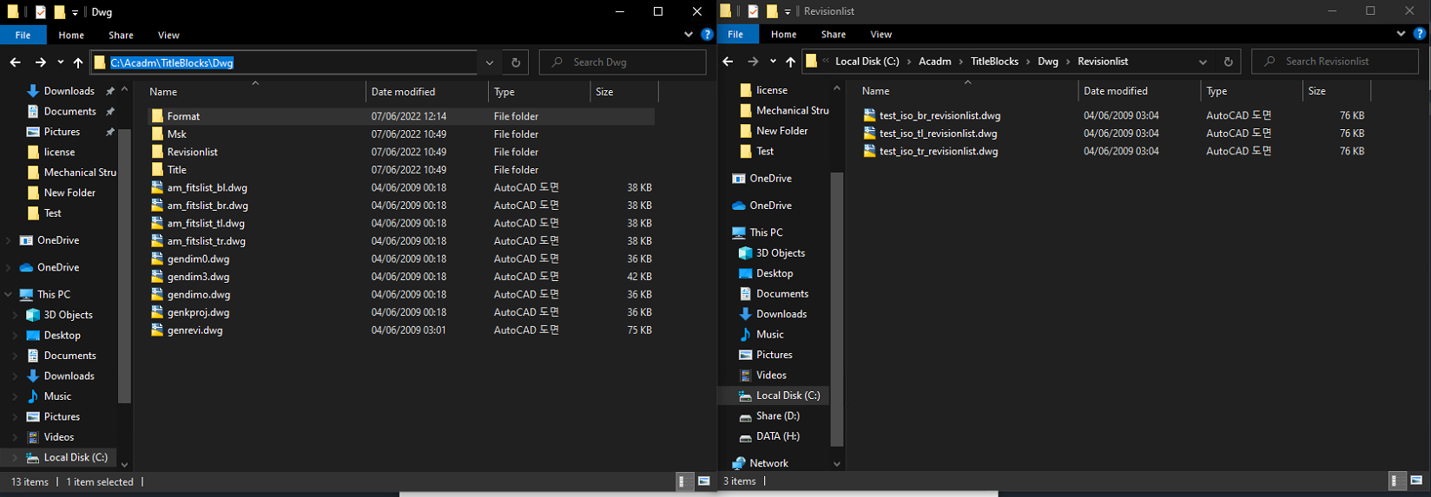Switch Dwg window to large icons view

click(x=703, y=481)
